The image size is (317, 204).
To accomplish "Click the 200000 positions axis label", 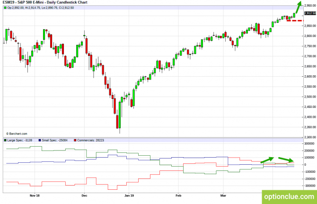I will click(309, 151).
